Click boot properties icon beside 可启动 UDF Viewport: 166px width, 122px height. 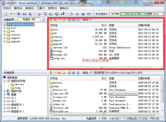(43, 20)
